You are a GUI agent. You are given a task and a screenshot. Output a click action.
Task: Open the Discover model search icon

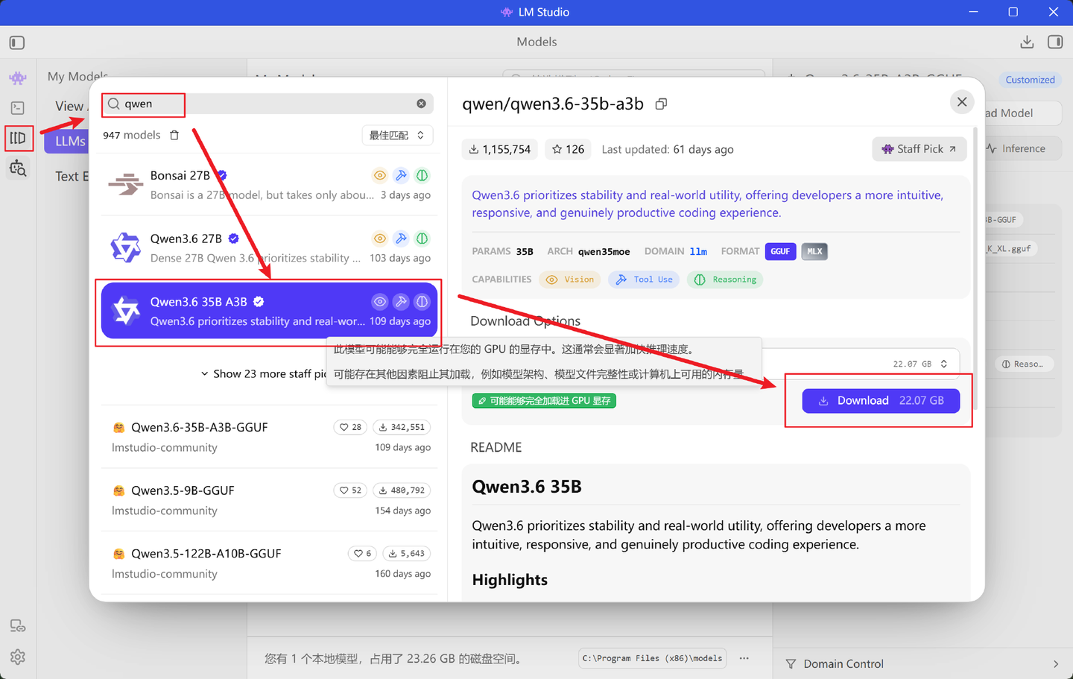coord(18,168)
